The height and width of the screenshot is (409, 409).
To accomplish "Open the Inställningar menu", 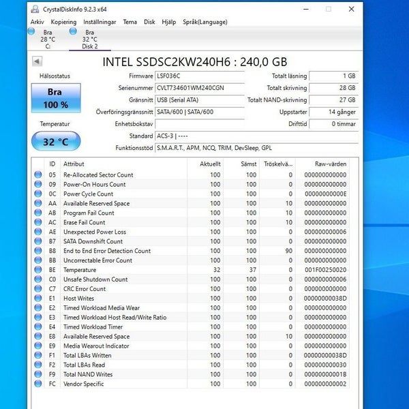I will click(100, 22).
